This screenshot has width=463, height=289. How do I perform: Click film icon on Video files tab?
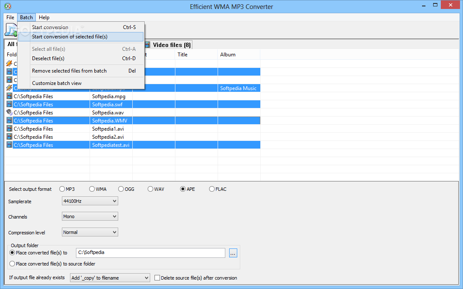click(x=147, y=45)
